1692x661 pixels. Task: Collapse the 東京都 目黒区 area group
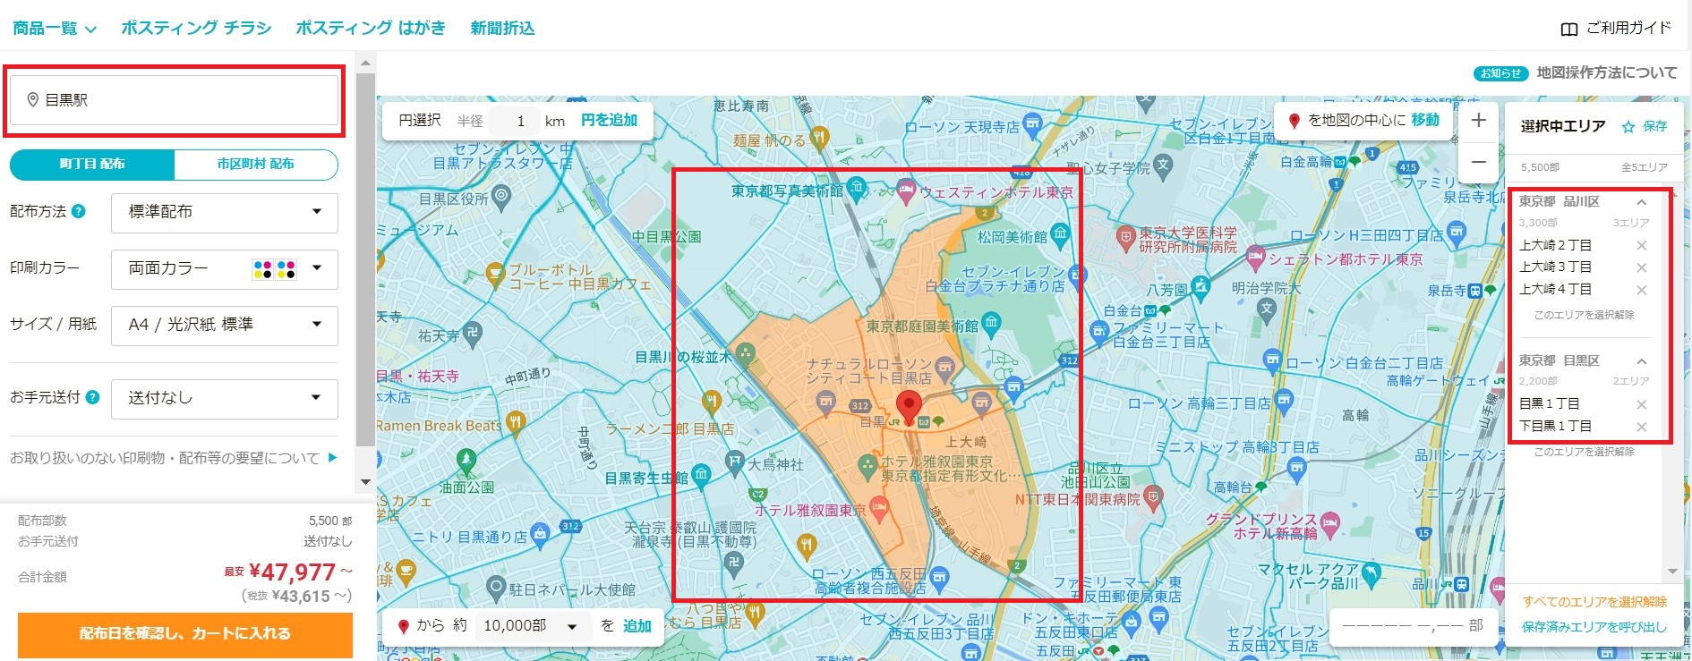(x=1641, y=361)
